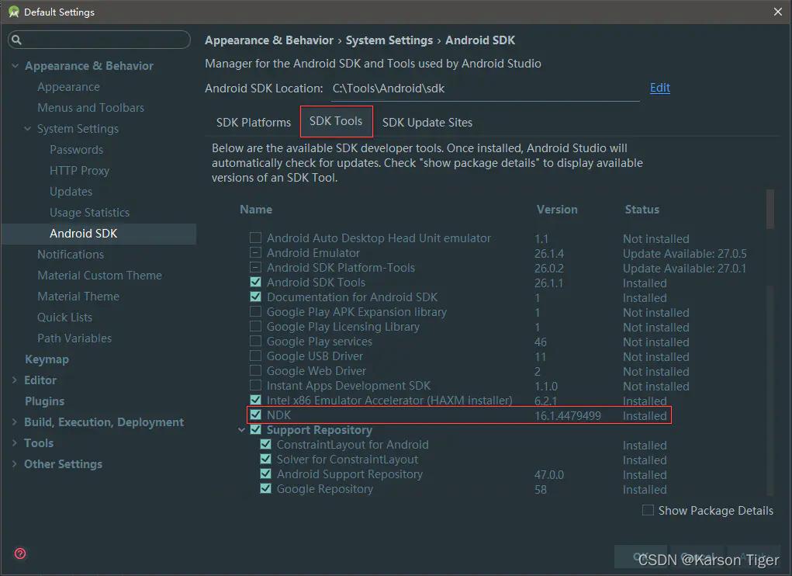This screenshot has width=792, height=576.
Task: Open the SDK Tools tab
Action: [x=336, y=121]
